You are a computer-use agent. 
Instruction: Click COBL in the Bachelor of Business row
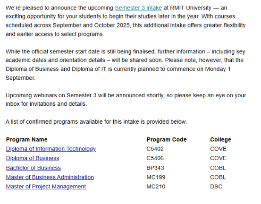[x=218, y=168]
